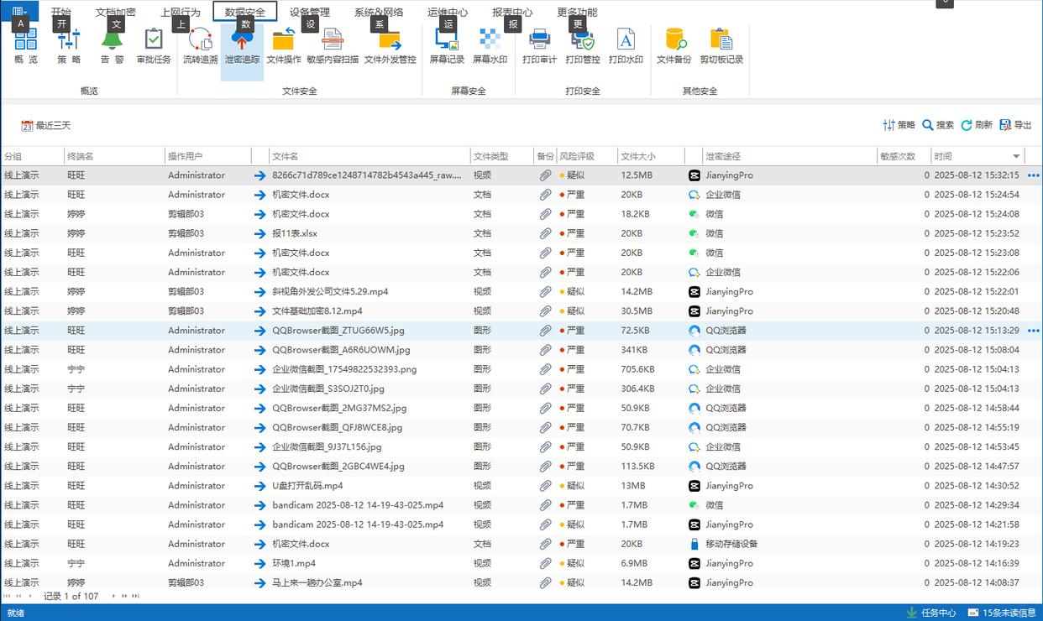1043x621 pixels.
Task: Open 剪切板记录 clipboard records tool
Action: point(721,45)
